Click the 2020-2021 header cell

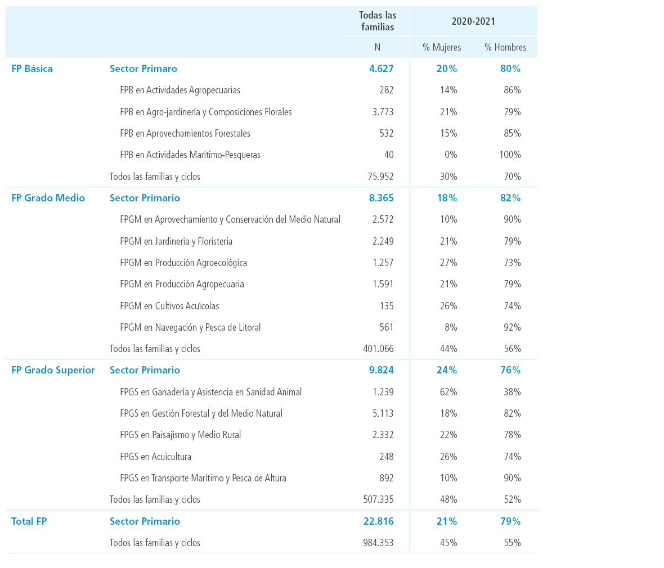pyautogui.click(x=473, y=21)
